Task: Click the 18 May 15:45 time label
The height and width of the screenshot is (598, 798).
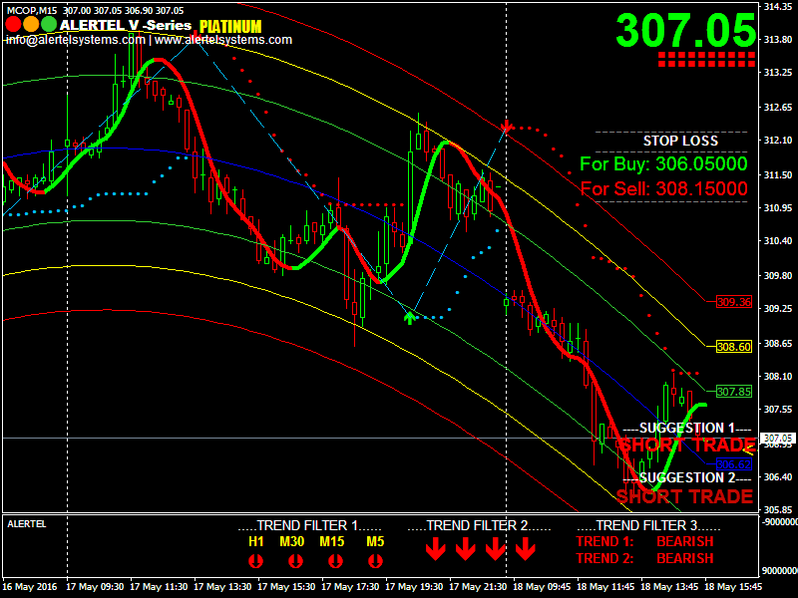Action: coord(733,587)
